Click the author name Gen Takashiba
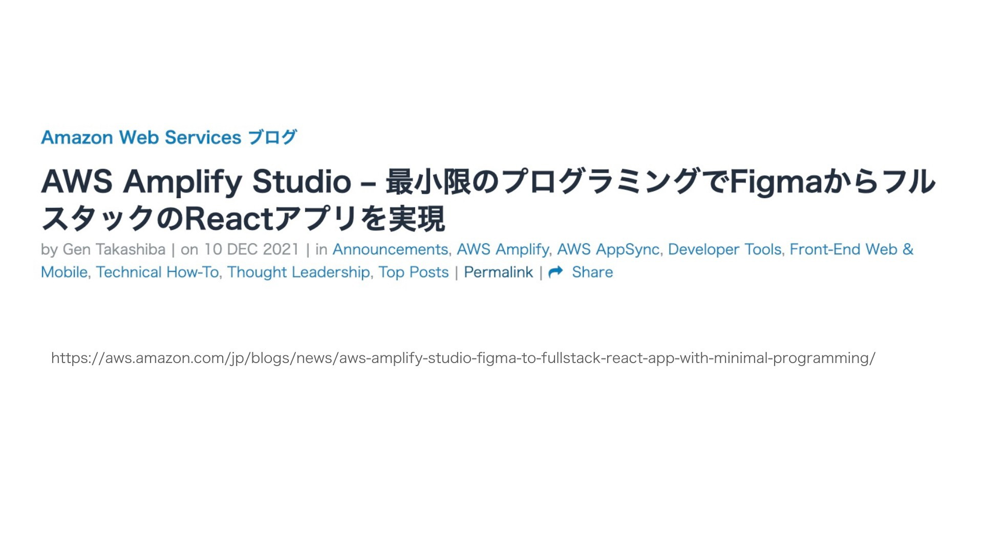The image size is (983, 553). pyautogui.click(x=114, y=249)
